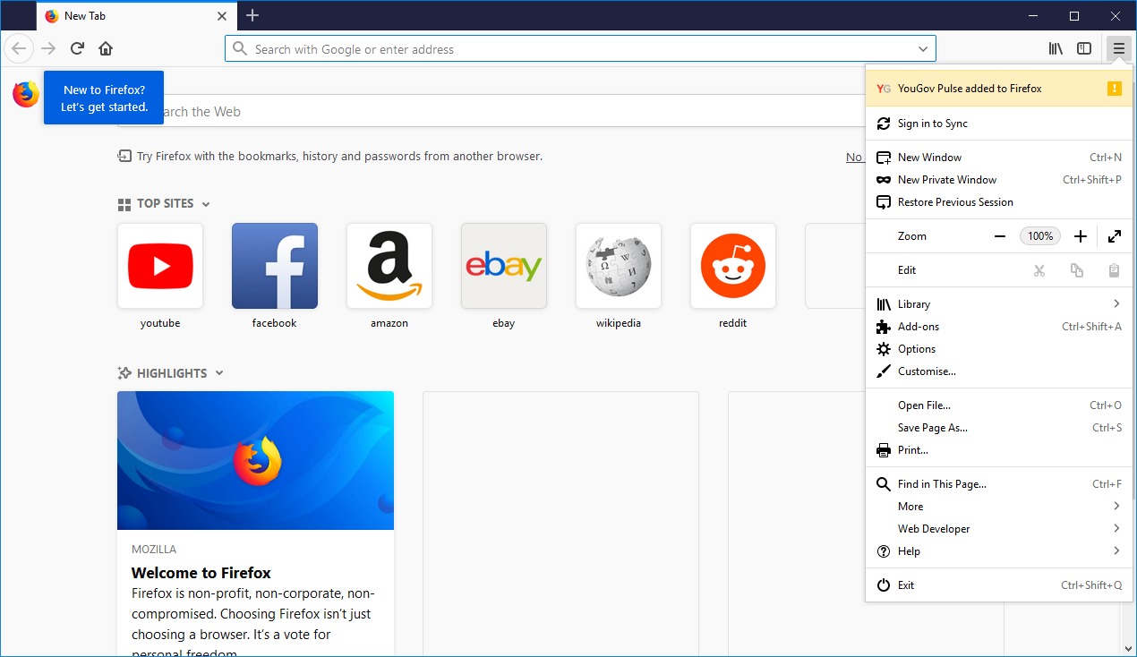Viewport: 1137px width, 657px height.
Task: Click the back navigation arrow
Action: point(19,48)
